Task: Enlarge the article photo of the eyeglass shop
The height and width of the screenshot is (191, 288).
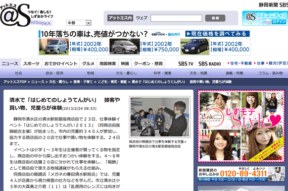Action: [160, 117]
